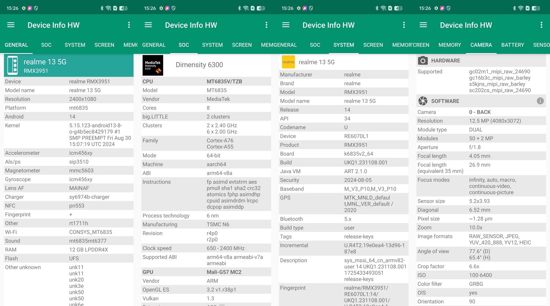550x306 pixels.
Task: Tap the Bluetooth icon in the General screen status bar
Action: coord(102,8)
